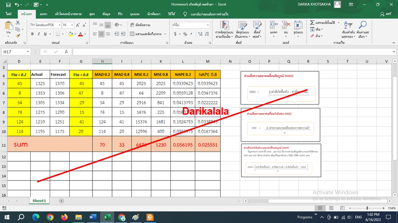The height and width of the screenshot is (223, 398).
Task: Switch to the Formulas tab
Action: pos(92,14)
